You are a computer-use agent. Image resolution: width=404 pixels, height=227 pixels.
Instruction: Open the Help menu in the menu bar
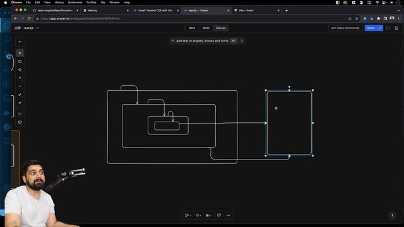coord(127,3)
